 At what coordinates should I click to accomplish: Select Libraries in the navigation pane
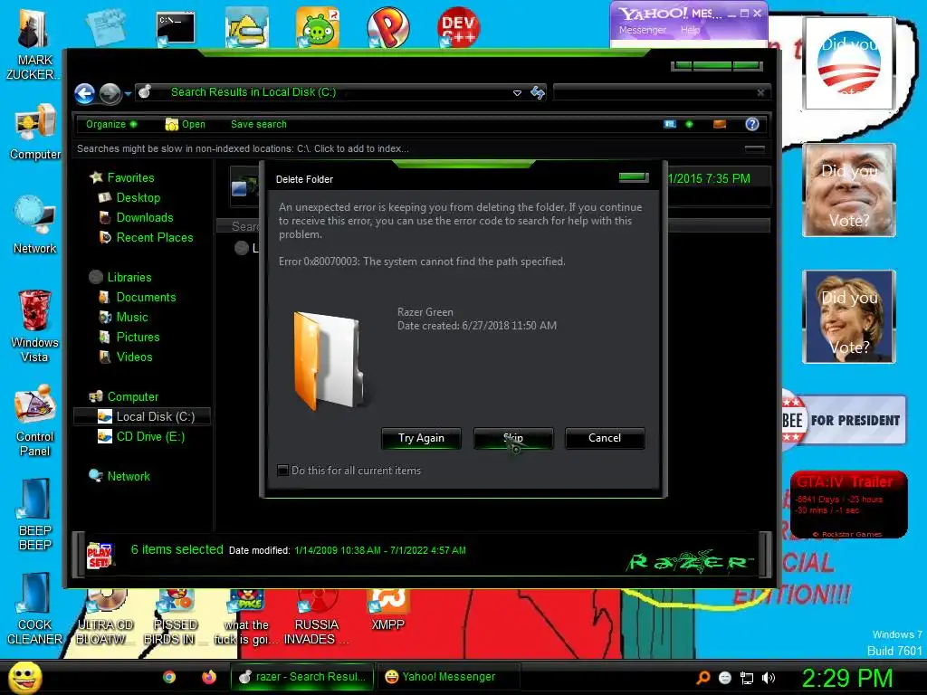(x=129, y=277)
